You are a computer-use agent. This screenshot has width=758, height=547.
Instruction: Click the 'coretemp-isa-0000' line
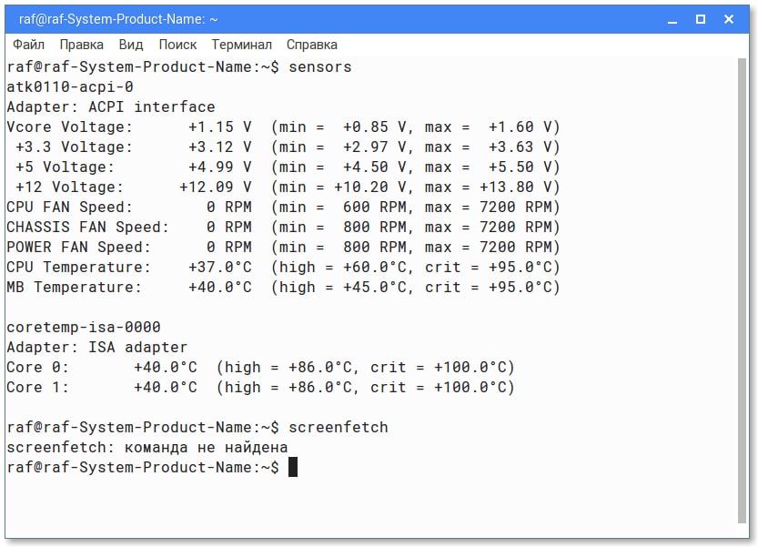tap(83, 328)
